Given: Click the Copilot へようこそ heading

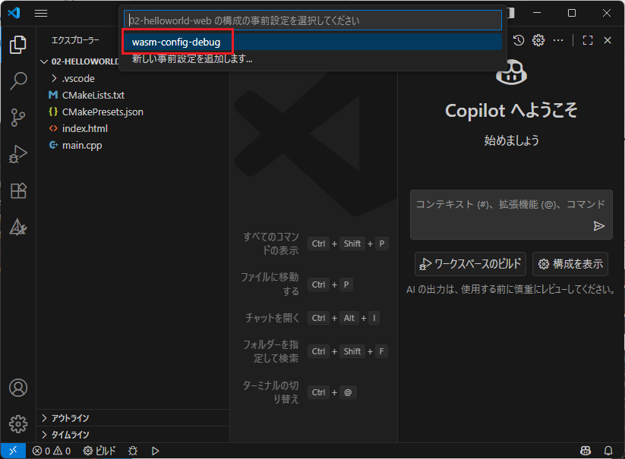Looking at the screenshot, I should pyautogui.click(x=511, y=111).
